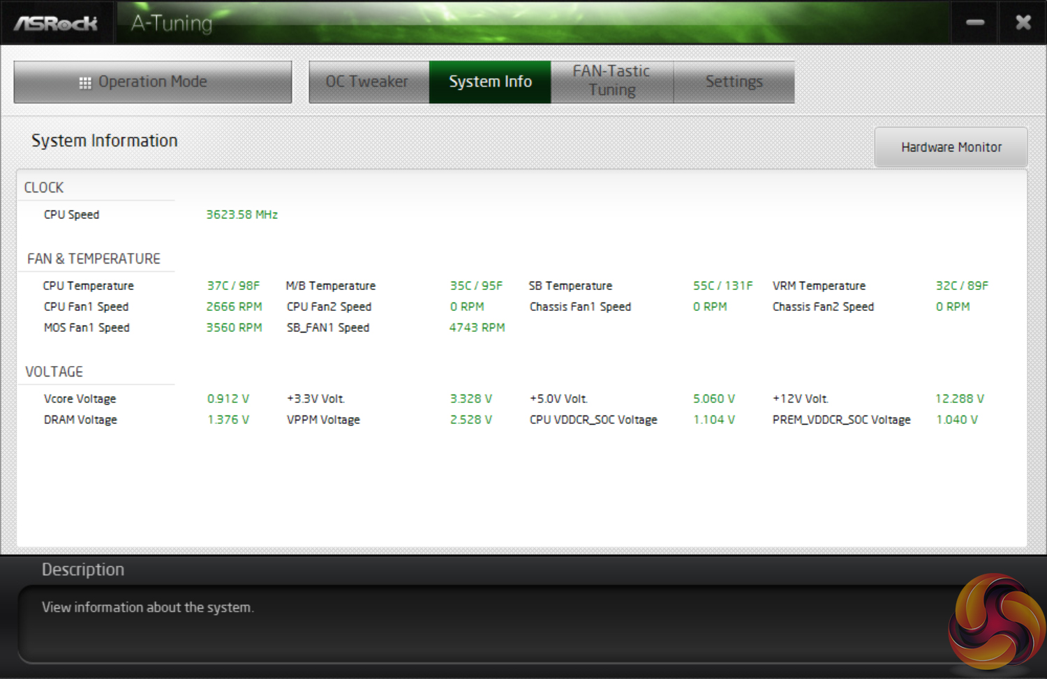Select the +5.0V Volt. label
Screen dimensions: 1047x679
click(558, 399)
